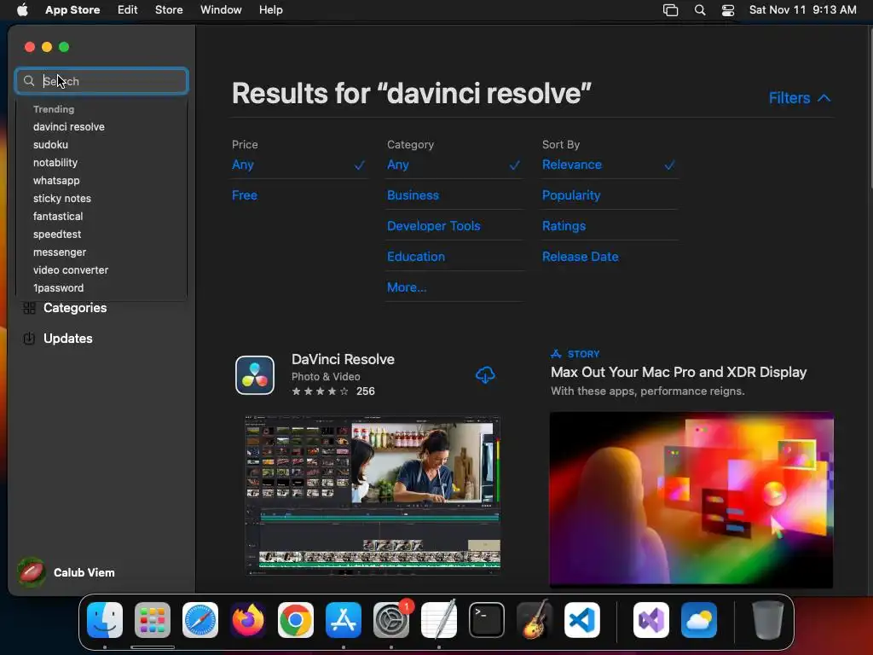Choose trending search davinci resolve
Viewport: 873px width, 655px height.
(69, 127)
